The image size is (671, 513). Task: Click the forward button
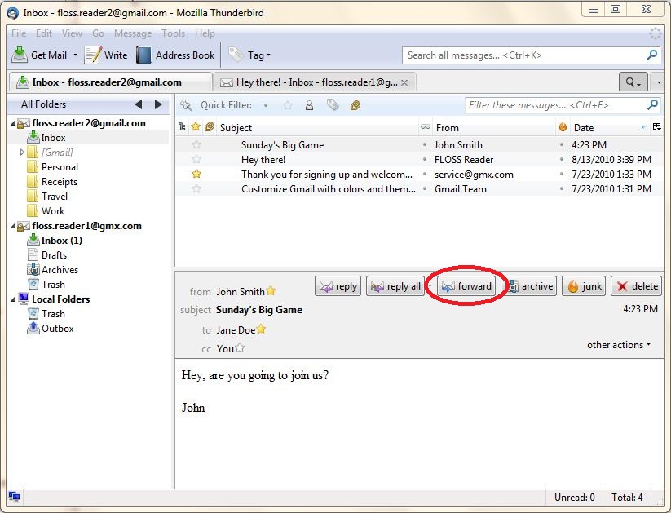coord(466,286)
